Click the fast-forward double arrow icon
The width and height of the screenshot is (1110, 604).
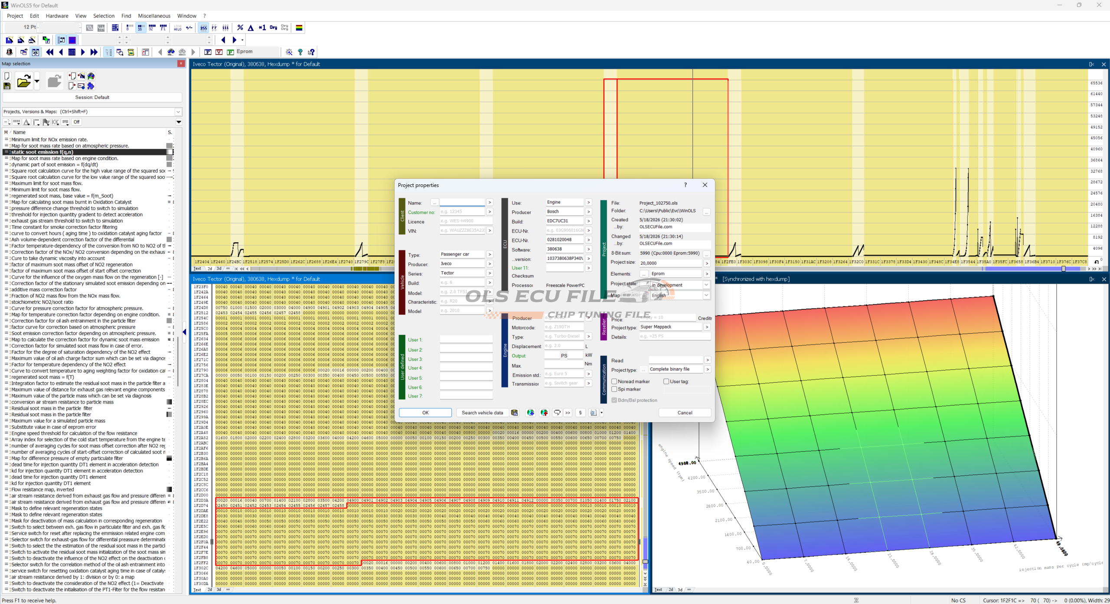pyautogui.click(x=94, y=52)
